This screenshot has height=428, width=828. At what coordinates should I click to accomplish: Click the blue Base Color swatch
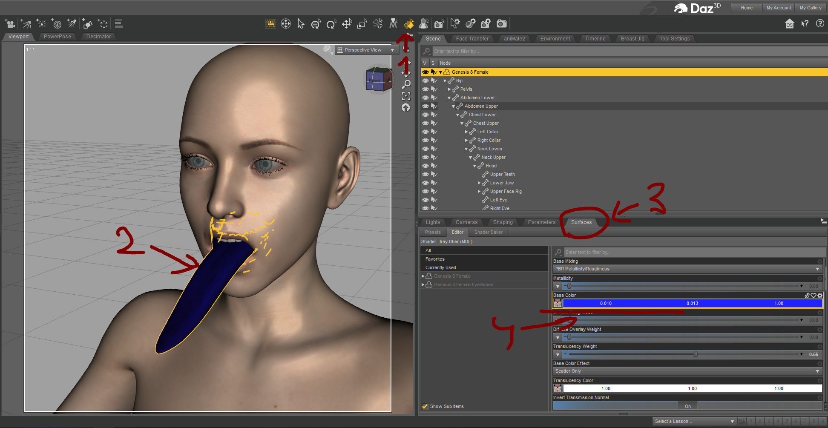point(693,303)
